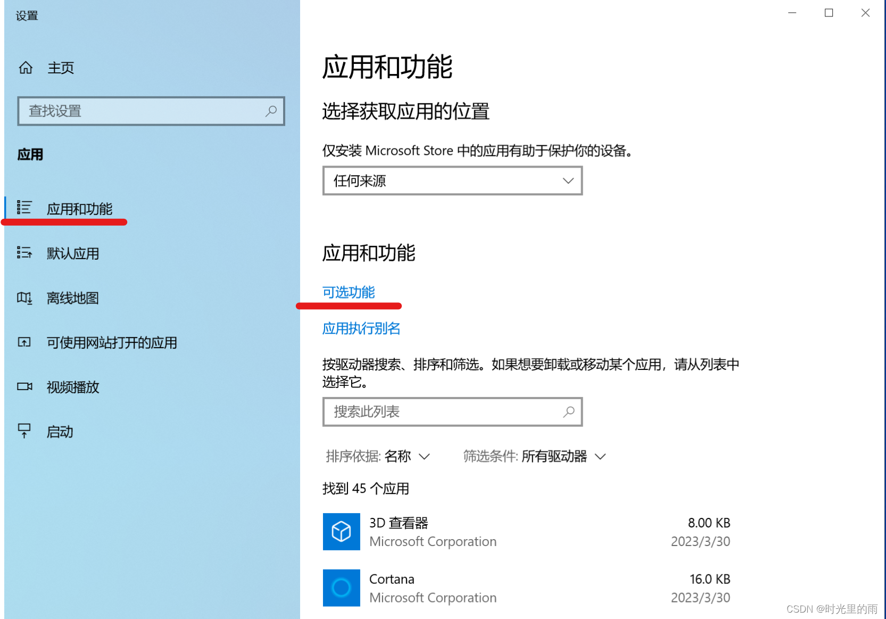The width and height of the screenshot is (886, 619).
Task: Close the Settings window
Action: pos(865,13)
